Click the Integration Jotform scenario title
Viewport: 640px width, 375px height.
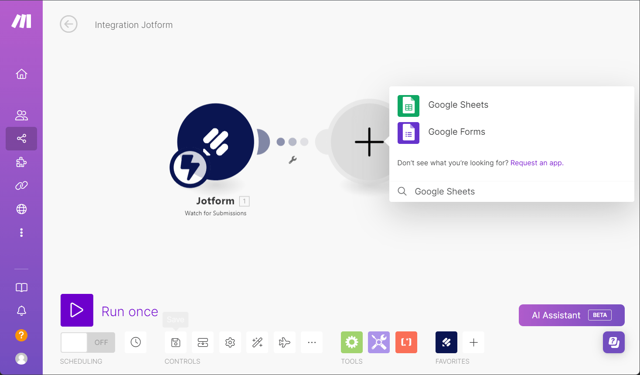click(x=134, y=25)
